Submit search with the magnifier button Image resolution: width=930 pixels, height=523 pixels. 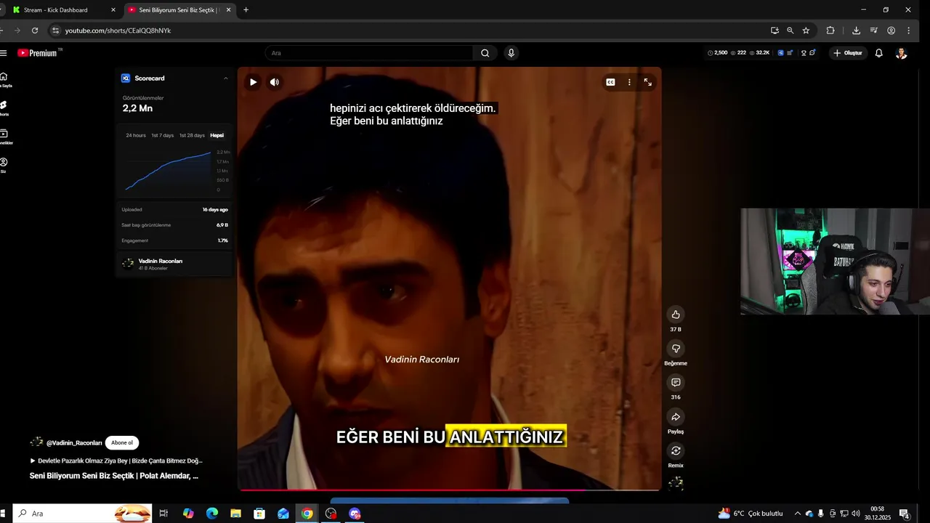click(x=485, y=53)
